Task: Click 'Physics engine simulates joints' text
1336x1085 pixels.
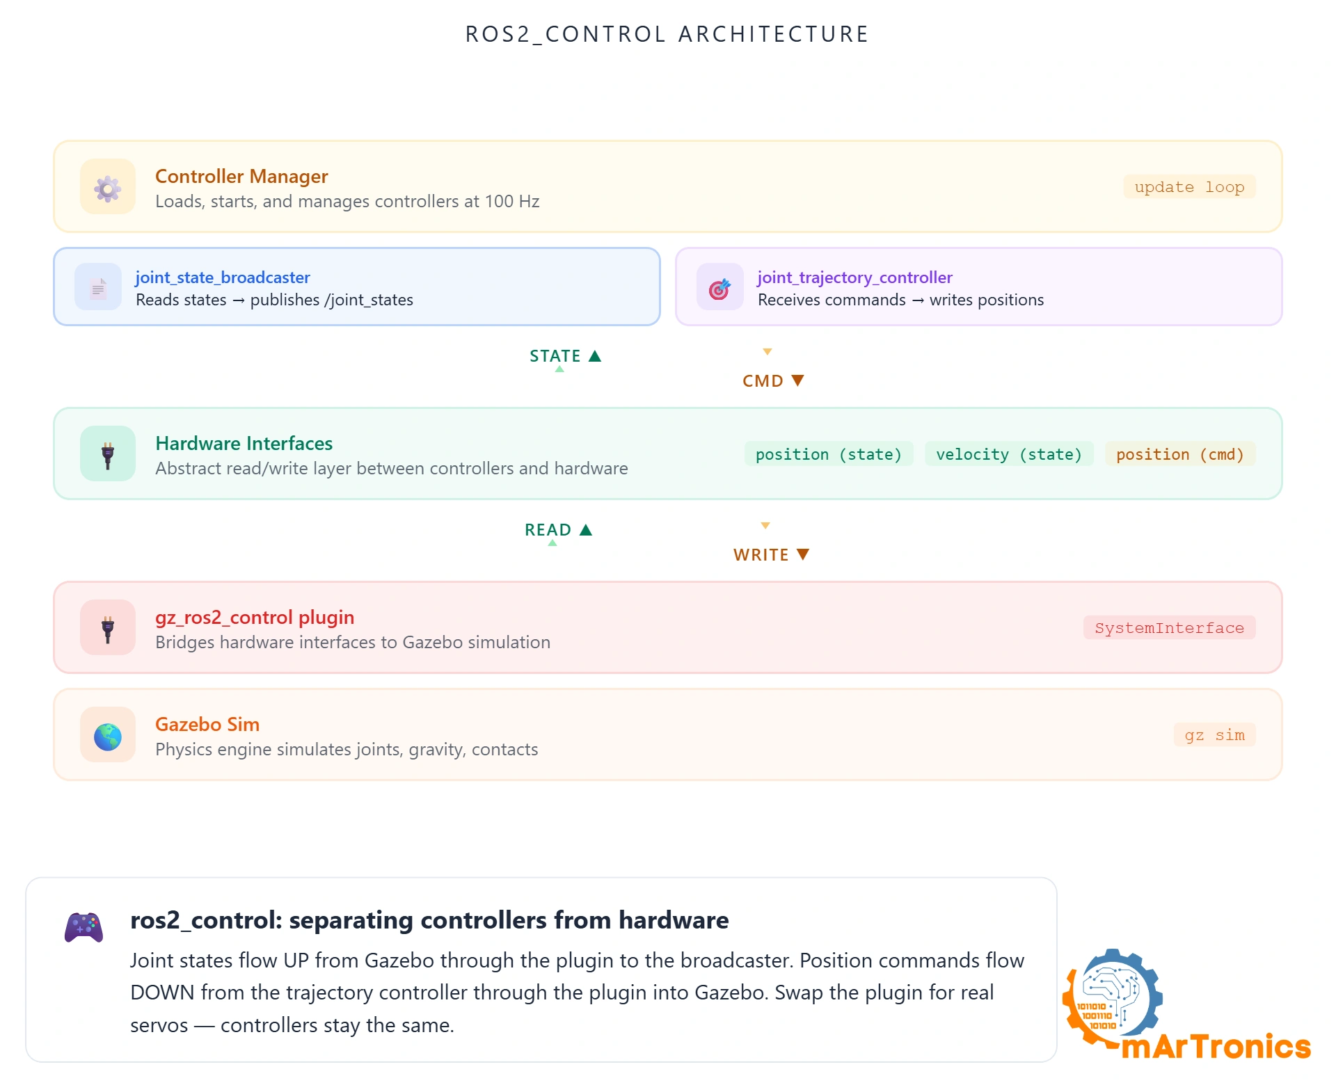Action: [347, 750]
